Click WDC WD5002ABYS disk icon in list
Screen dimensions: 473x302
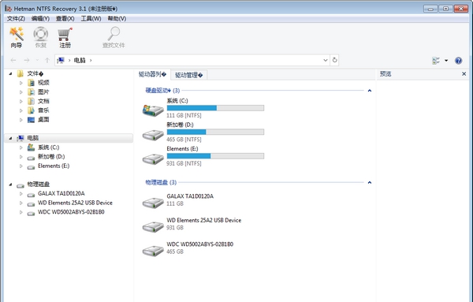153,251
